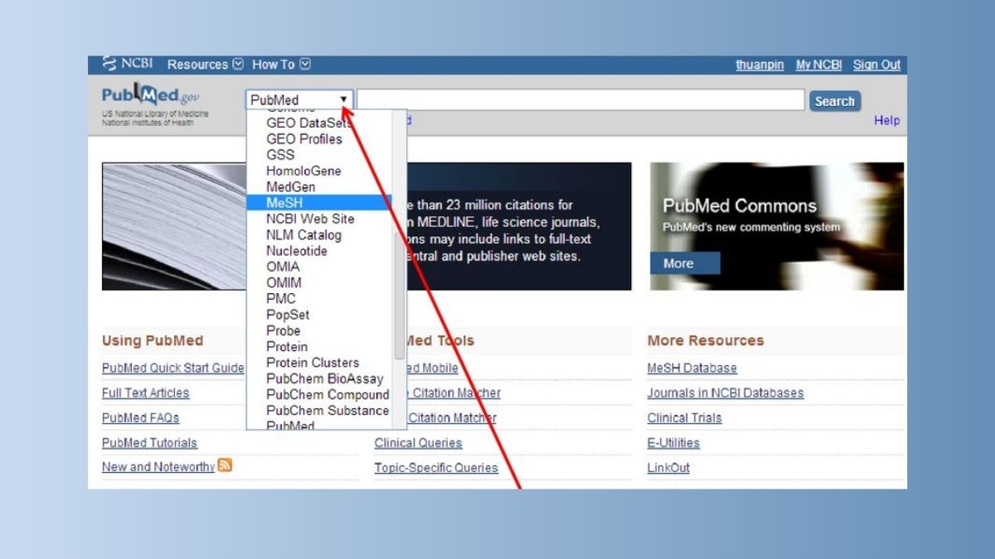
Task: Select Nucleotide database option
Action: tap(297, 251)
